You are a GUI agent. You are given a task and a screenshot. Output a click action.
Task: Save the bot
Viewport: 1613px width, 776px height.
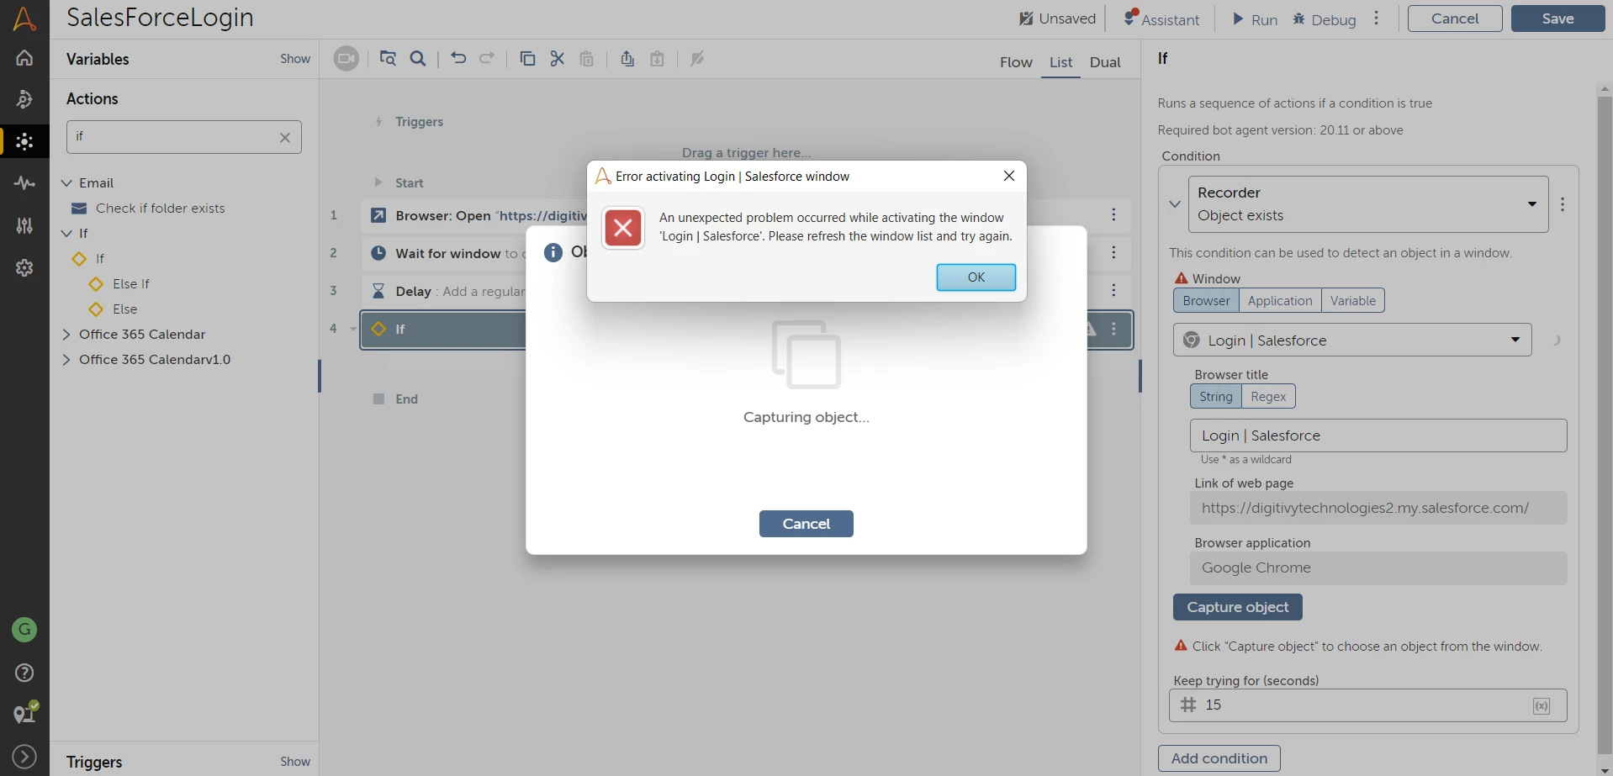click(1557, 18)
